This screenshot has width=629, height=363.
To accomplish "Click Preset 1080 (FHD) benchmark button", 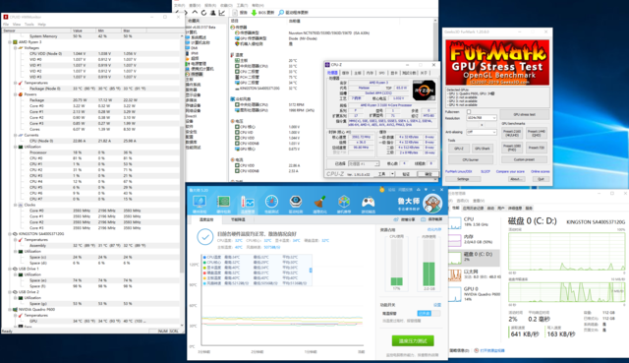I will 512,148.
